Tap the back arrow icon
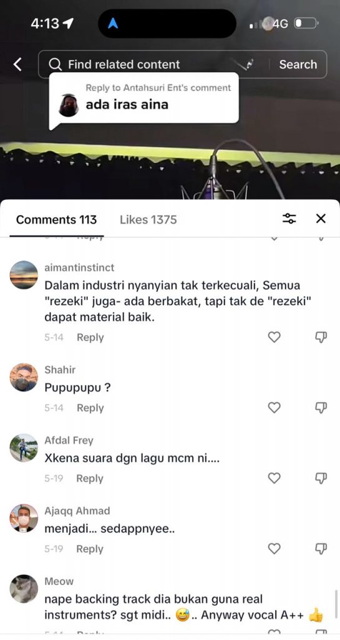 click(x=17, y=64)
